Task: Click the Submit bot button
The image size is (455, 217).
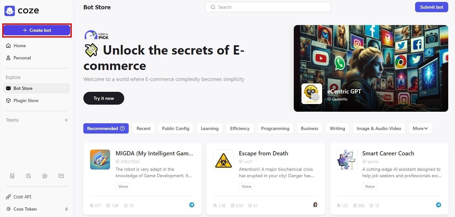Action: pyautogui.click(x=432, y=7)
